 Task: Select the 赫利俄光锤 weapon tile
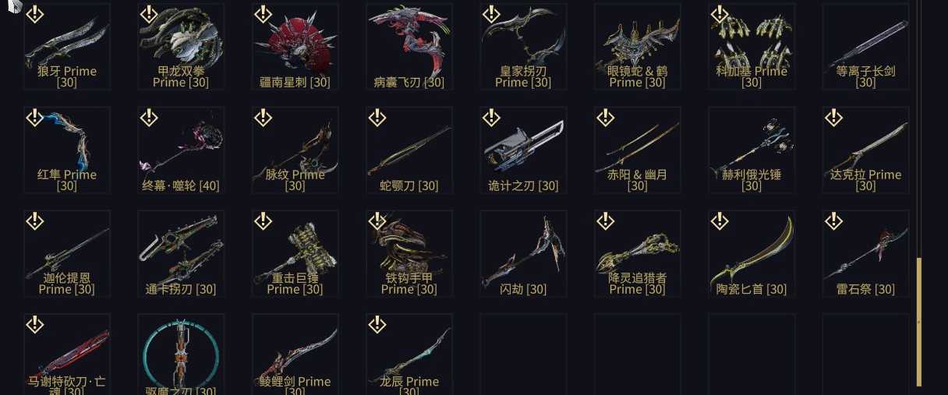(752, 150)
